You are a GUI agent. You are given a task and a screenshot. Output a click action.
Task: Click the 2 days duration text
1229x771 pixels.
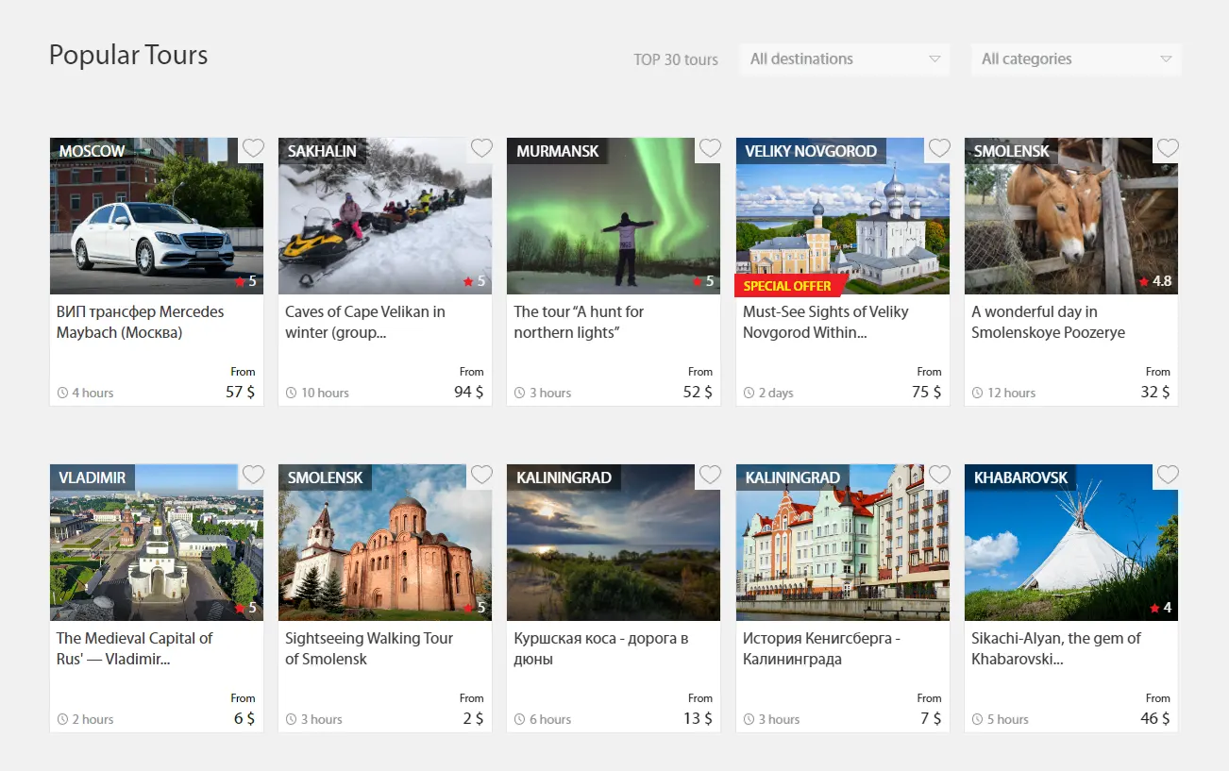click(x=776, y=393)
